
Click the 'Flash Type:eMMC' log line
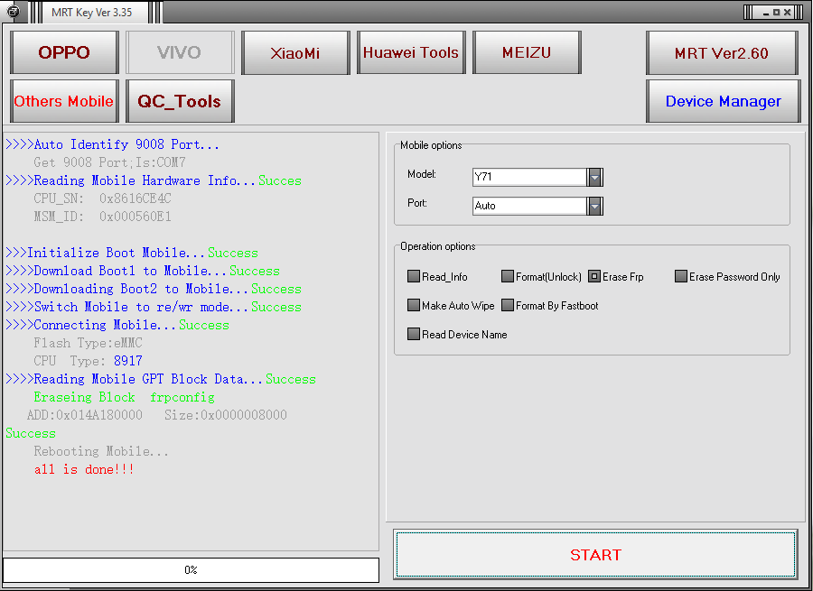pyautogui.click(x=88, y=343)
